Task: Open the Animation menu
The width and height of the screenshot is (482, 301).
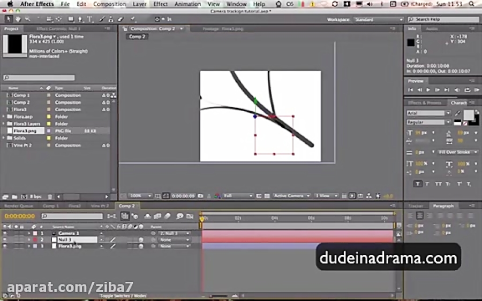Action: pyautogui.click(x=187, y=4)
